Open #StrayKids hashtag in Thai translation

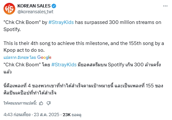point(64,65)
